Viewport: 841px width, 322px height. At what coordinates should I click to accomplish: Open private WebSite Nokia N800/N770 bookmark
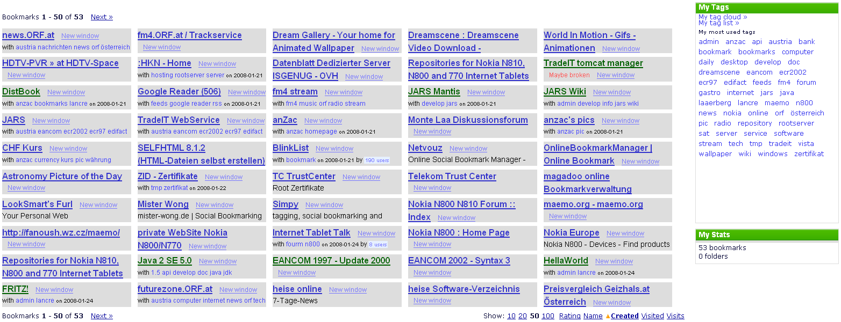tap(182, 239)
